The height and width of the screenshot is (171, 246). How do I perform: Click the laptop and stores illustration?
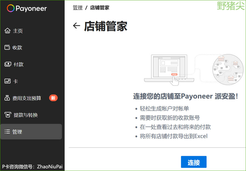pyautogui.click(x=194, y=70)
